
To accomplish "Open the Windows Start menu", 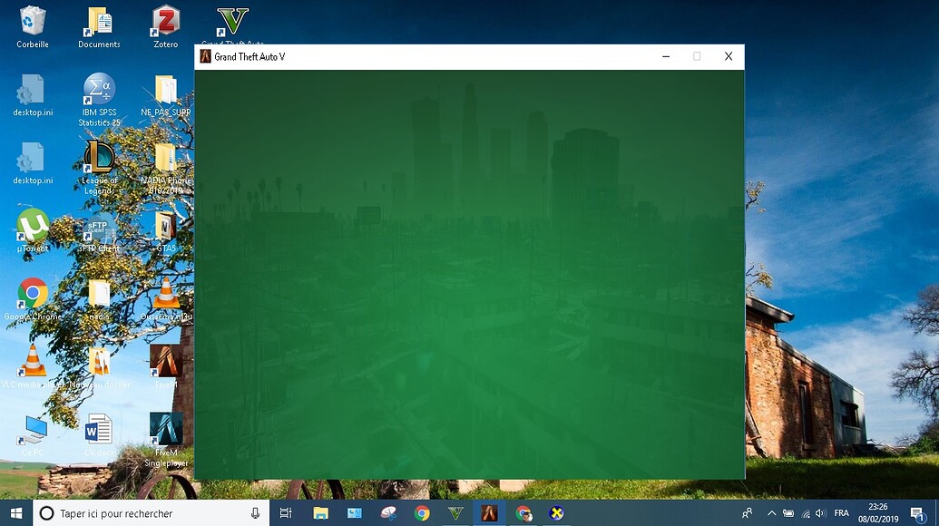I will (16, 512).
